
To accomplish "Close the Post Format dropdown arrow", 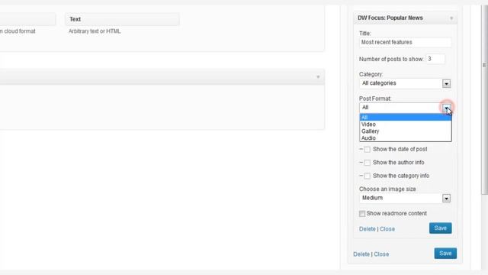I will pyautogui.click(x=447, y=108).
